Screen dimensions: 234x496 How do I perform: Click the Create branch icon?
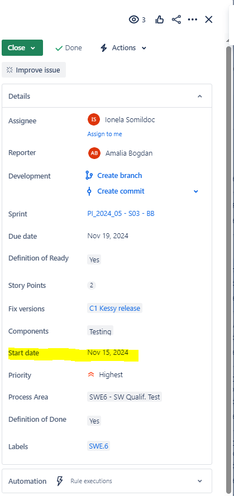[x=89, y=176]
